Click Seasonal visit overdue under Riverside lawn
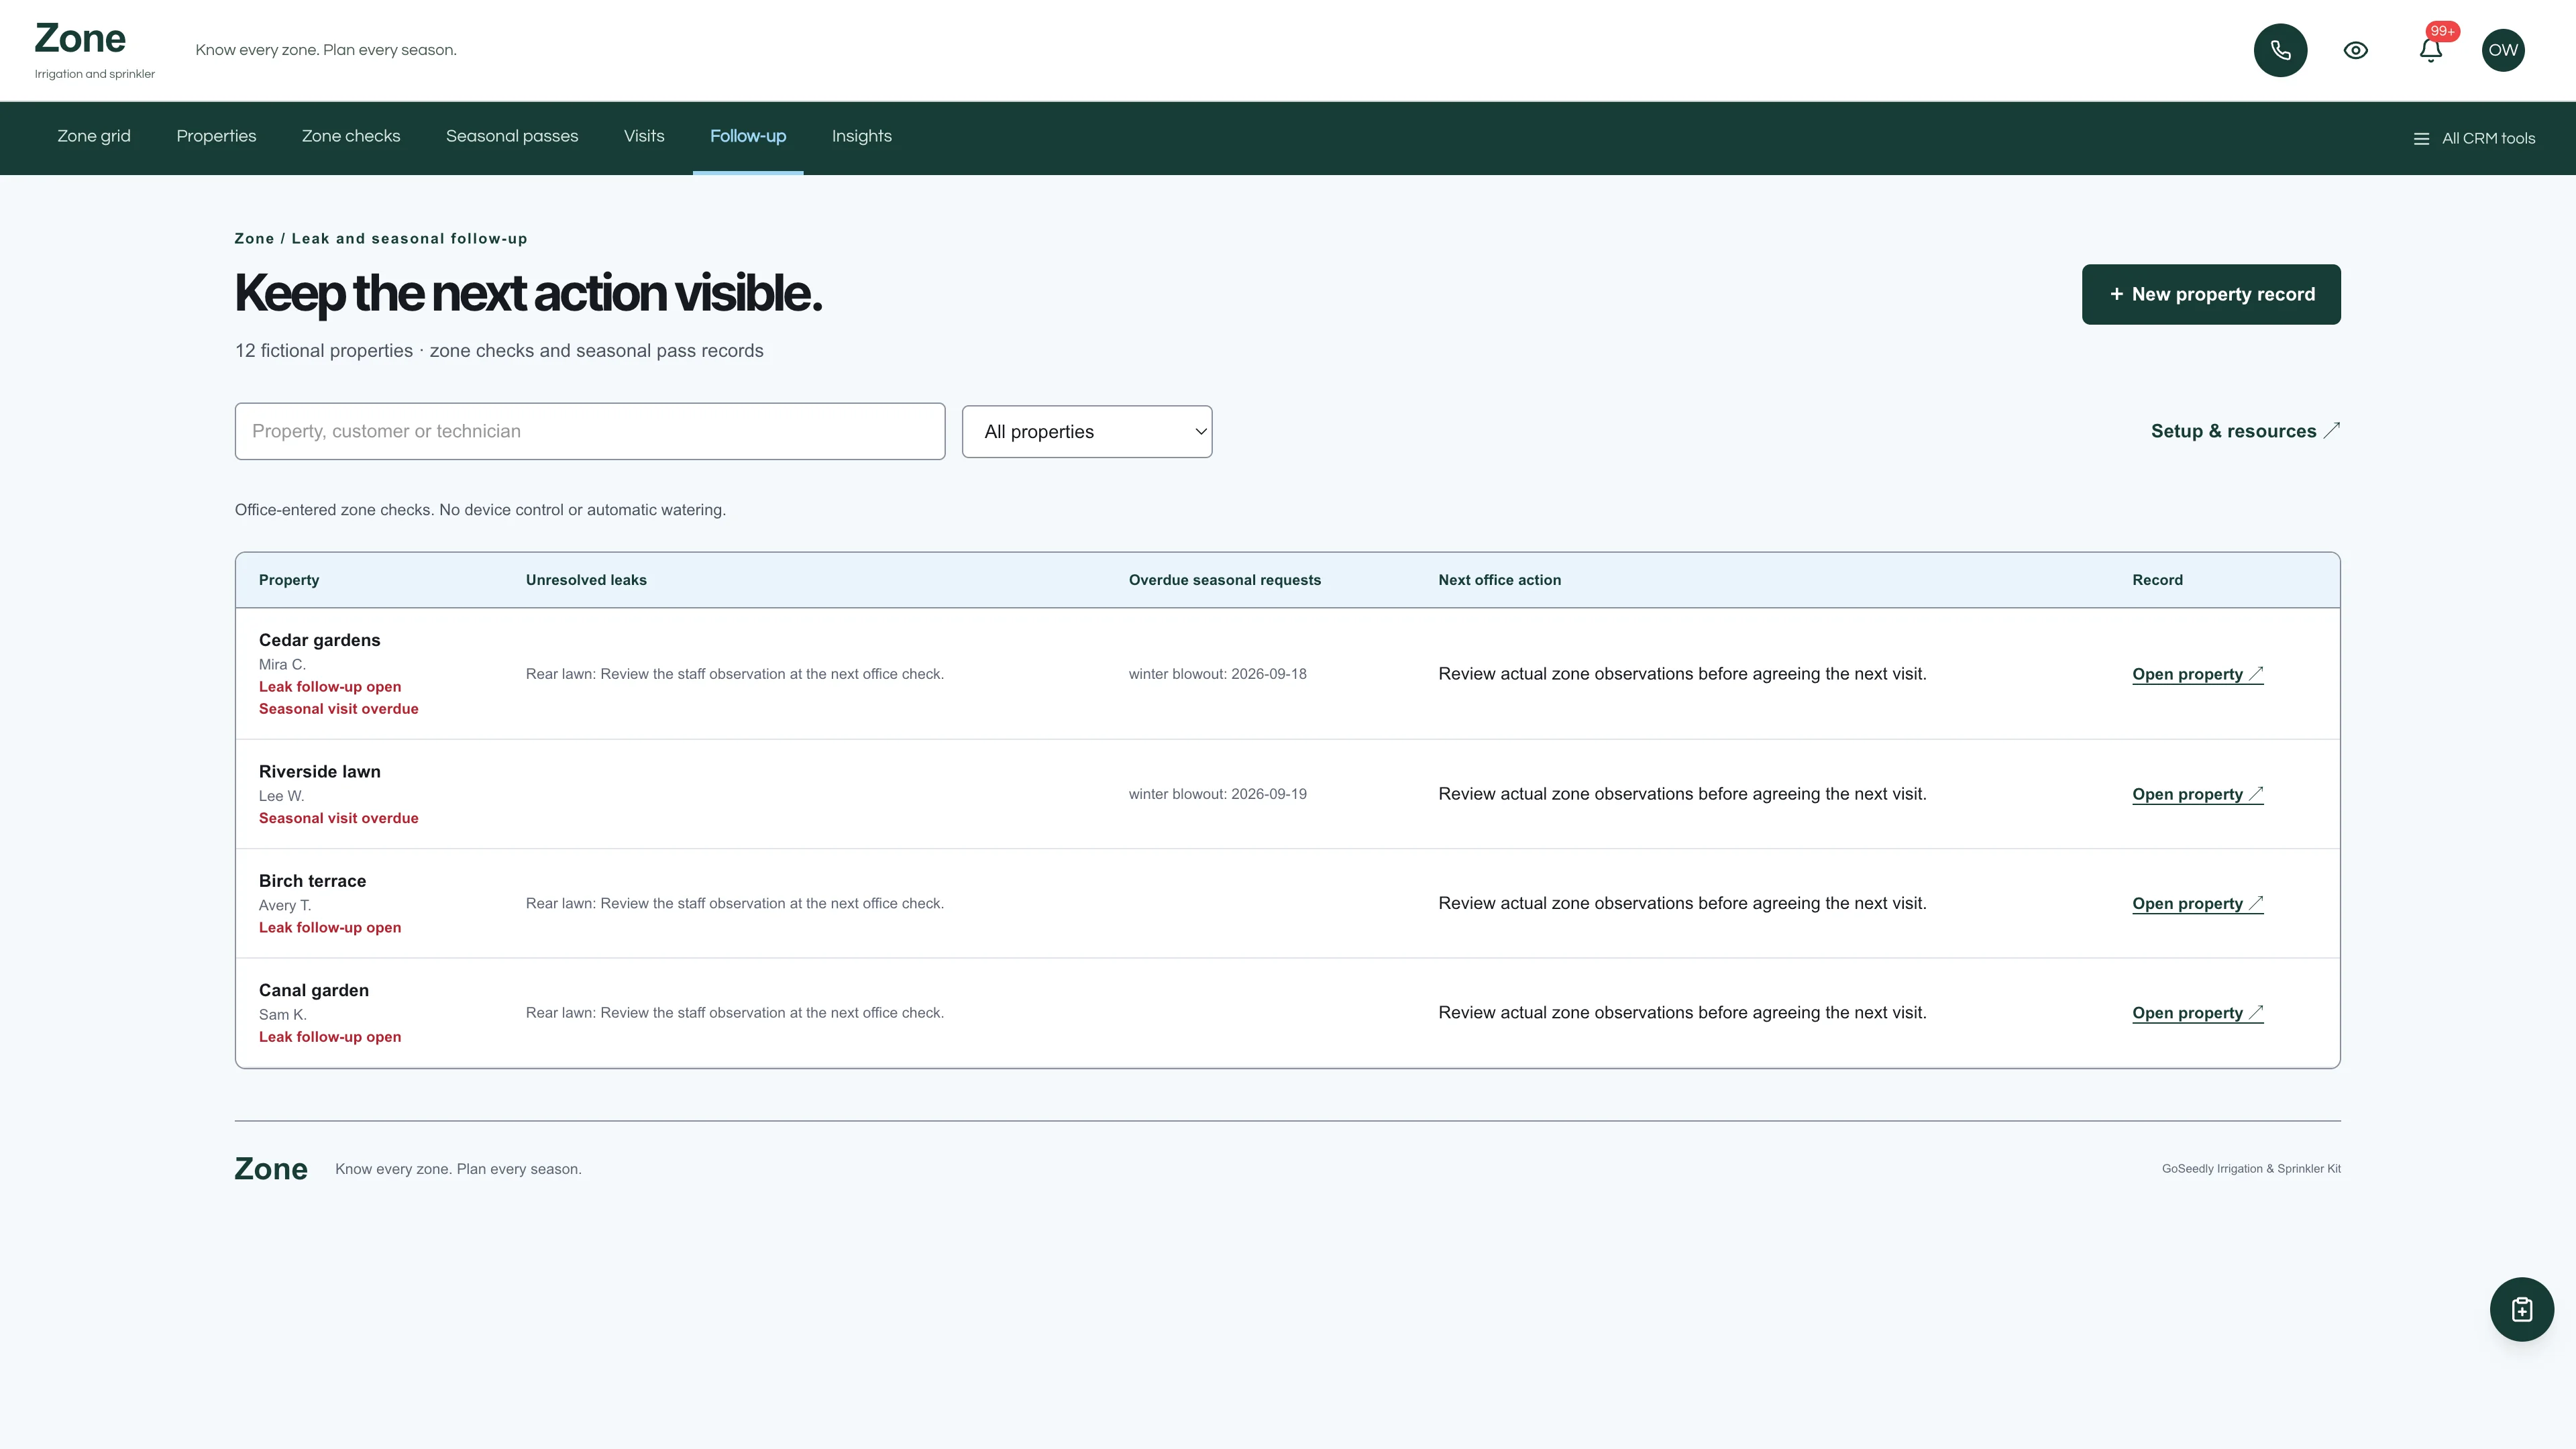Image resolution: width=2576 pixels, height=1449 pixels. (x=338, y=818)
